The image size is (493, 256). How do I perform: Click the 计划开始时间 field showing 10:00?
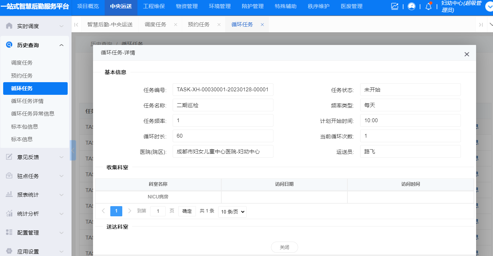tap(411, 120)
